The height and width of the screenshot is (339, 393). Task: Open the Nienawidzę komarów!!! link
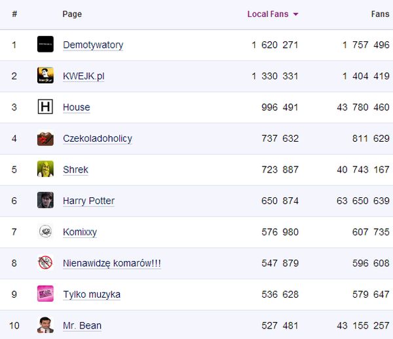[111, 263]
